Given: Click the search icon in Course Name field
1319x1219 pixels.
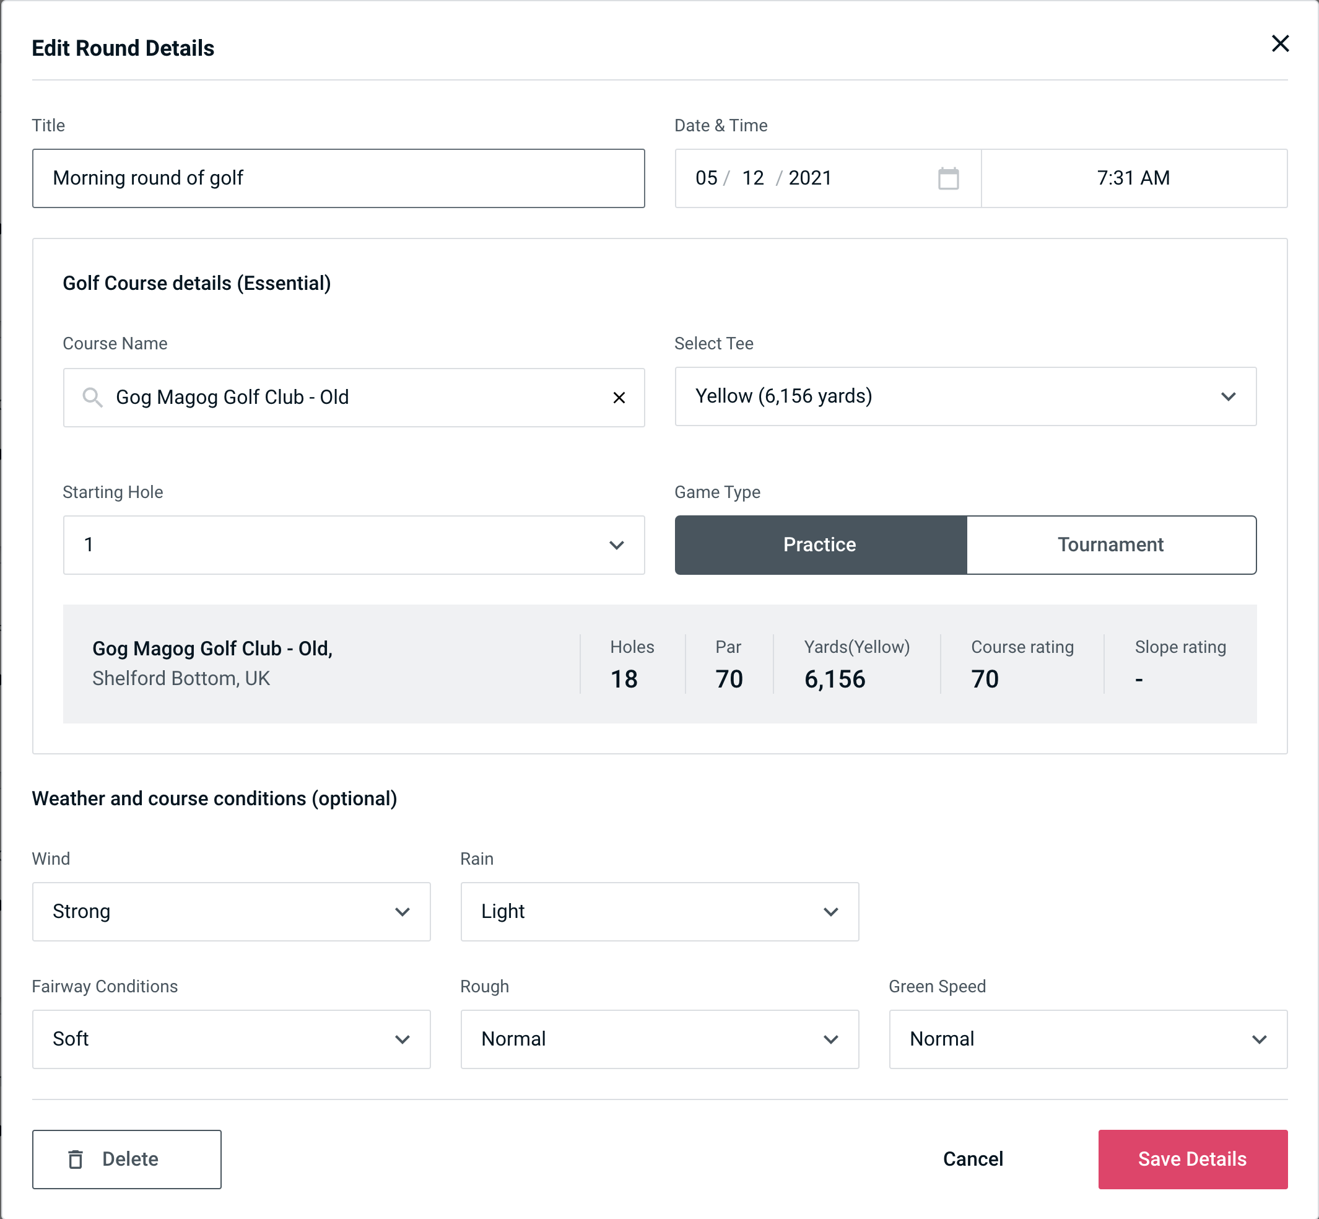Looking at the screenshot, I should (x=92, y=398).
